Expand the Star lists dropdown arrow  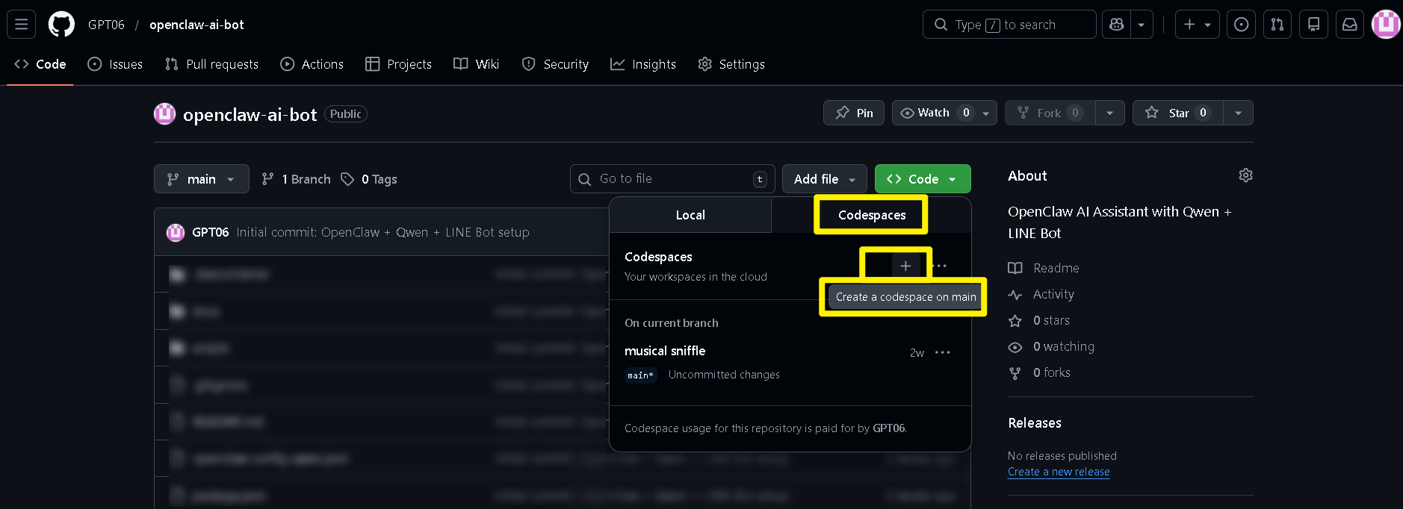1238,113
